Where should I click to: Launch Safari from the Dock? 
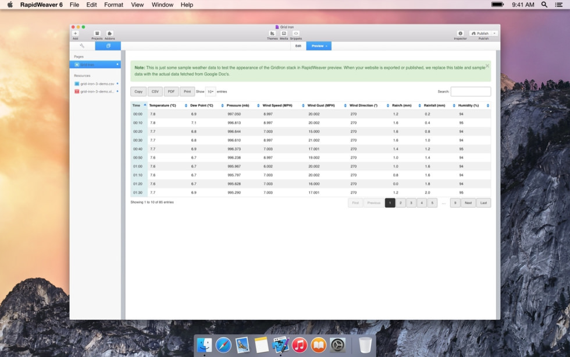tap(223, 345)
